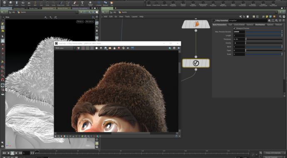Click the Export VRayProxy shelf icon

click(x=223, y=3)
